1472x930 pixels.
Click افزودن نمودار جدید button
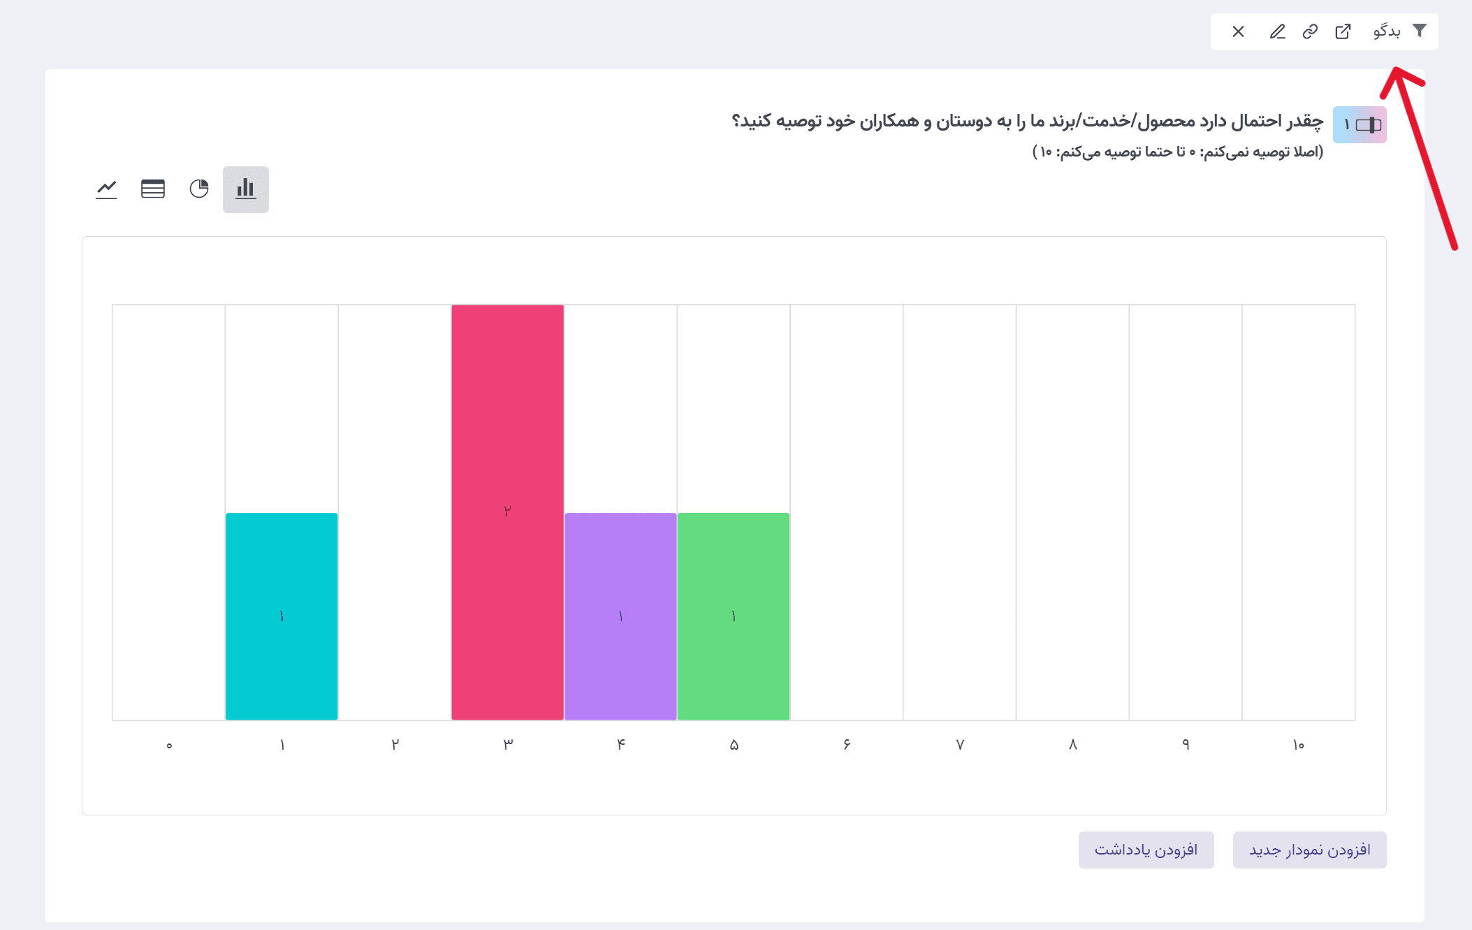[1309, 850]
